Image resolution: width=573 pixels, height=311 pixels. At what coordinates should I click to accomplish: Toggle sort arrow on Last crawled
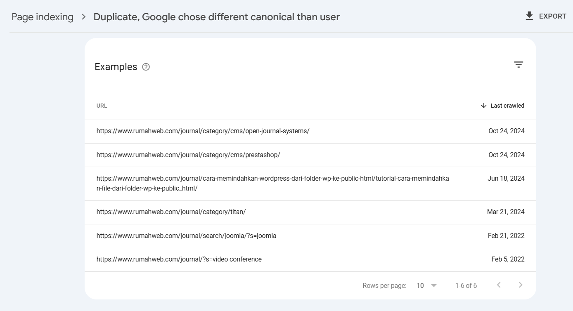(484, 106)
